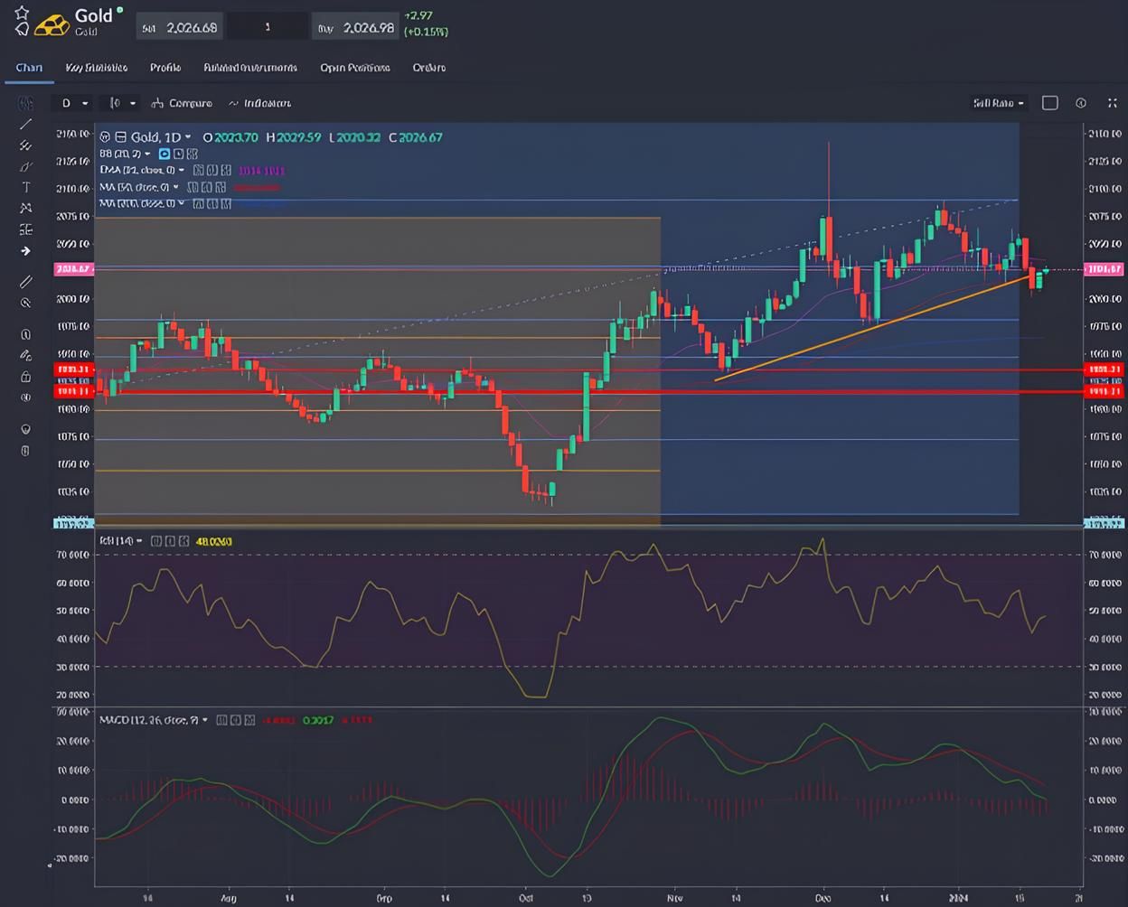Select the Fibonacci retracement tool
The height and width of the screenshot is (907, 1128).
tap(25, 146)
